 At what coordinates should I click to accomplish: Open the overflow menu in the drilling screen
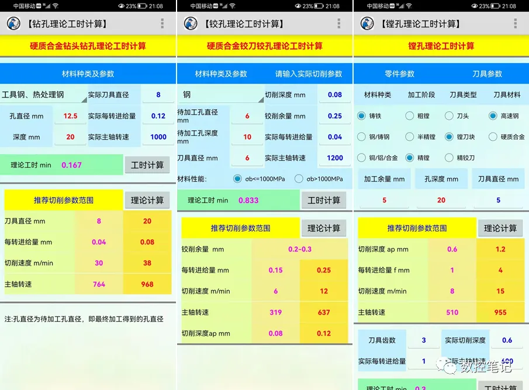click(x=162, y=23)
